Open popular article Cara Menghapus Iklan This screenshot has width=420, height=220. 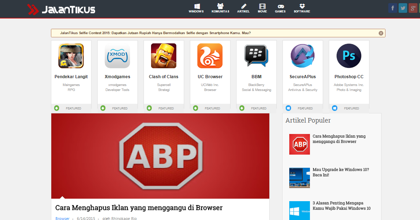coord(339,139)
